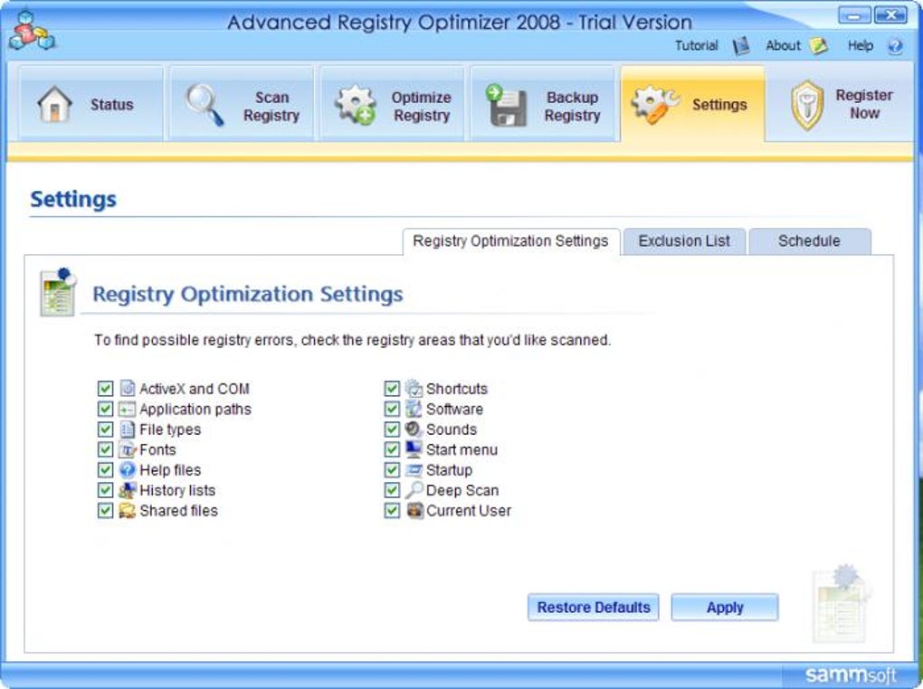
Task: Click the Shared files folder icon
Action: 128,510
